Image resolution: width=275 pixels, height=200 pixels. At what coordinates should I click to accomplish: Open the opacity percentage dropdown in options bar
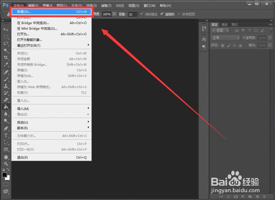pyautogui.click(x=114, y=14)
